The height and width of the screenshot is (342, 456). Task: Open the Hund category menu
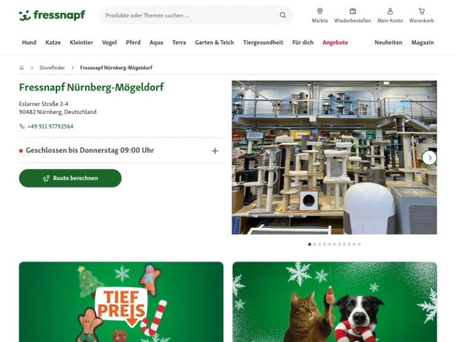click(x=29, y=43)
